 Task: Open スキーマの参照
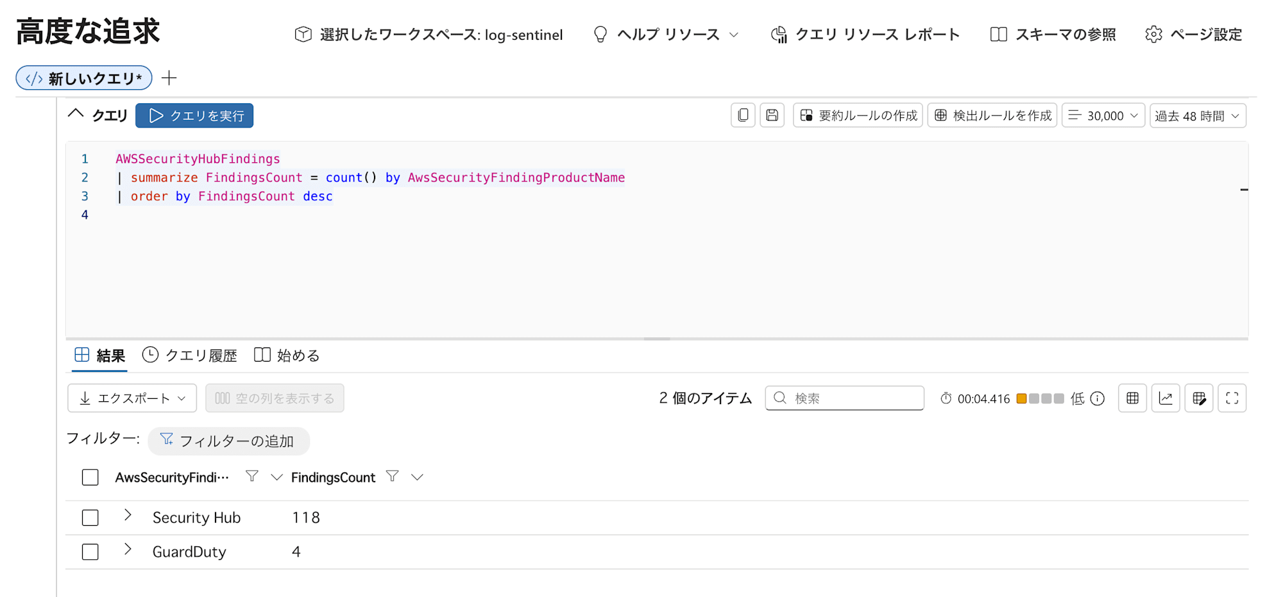1053,34
